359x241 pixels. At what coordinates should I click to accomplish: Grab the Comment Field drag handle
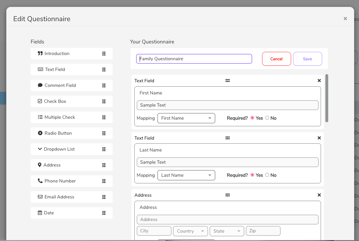point(104,85)
